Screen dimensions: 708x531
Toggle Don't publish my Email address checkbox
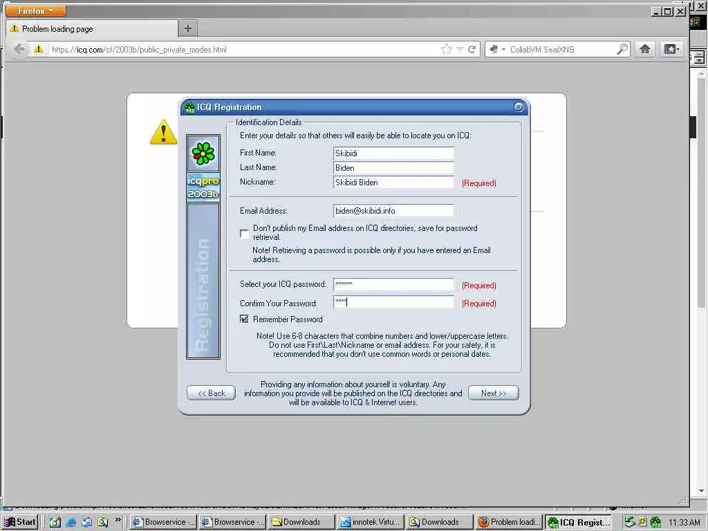tap(244, 234)
